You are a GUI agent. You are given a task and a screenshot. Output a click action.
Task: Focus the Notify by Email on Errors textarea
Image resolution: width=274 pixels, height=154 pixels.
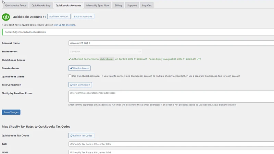click(171, 97)
